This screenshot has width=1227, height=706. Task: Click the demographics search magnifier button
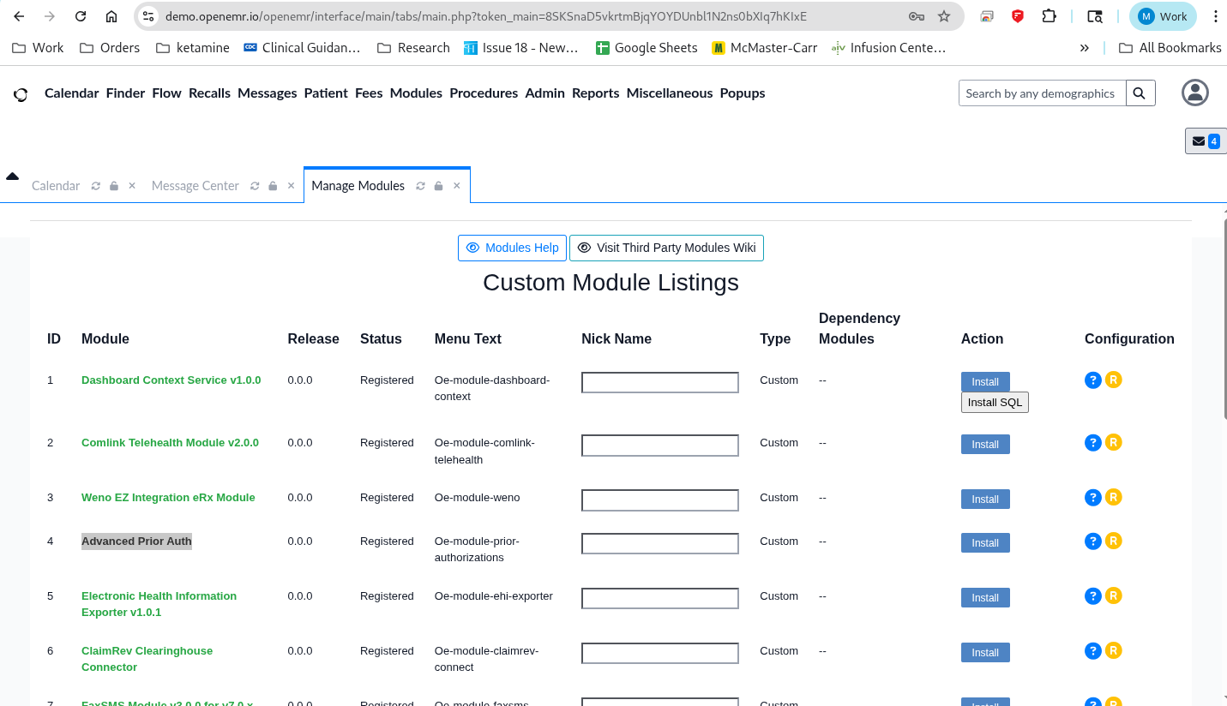[x=1139, y=93]
